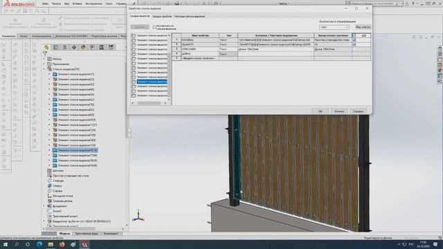Open the Анализировать CommandManager tab
Viewport: 443px width, 249px height.
click(42, 36)
